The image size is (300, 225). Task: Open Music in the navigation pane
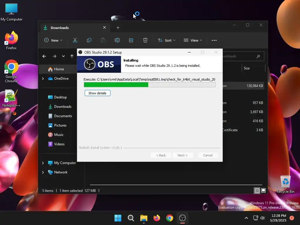tap(56, 135)
